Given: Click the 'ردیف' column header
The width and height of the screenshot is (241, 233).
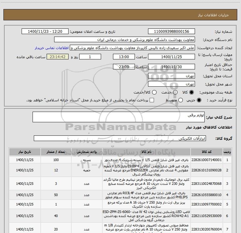Looking at the screenshot, I should click(x=227, y=152).
